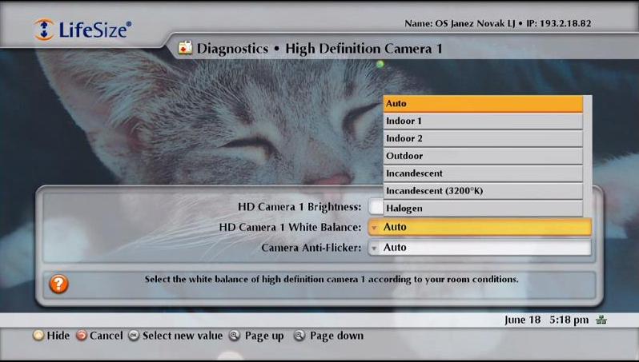Click the HD Camera 1 Brightness label

(299, 207)
